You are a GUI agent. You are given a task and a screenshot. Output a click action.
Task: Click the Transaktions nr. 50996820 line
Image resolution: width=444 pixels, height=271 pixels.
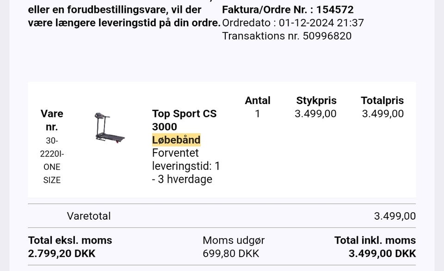(287, 36)
